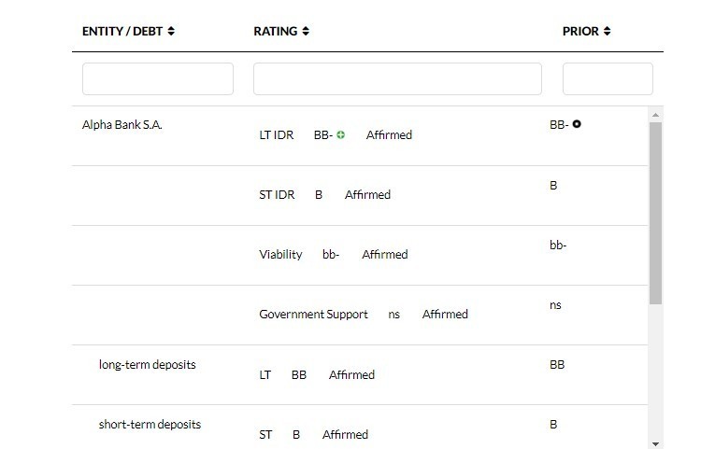The width and height of the screenshot is (715, 449).
Task: Select the long-term deposits row label
Action: (147, 365)
